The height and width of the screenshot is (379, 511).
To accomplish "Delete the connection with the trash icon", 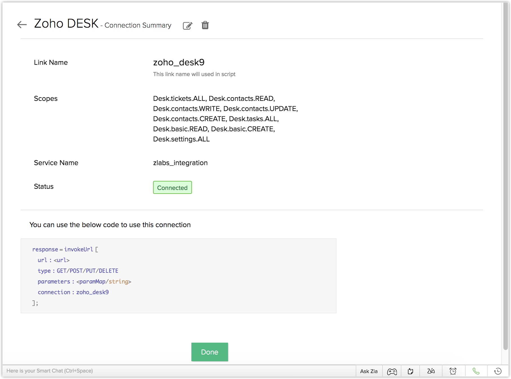I will click(x=205, y=25).
